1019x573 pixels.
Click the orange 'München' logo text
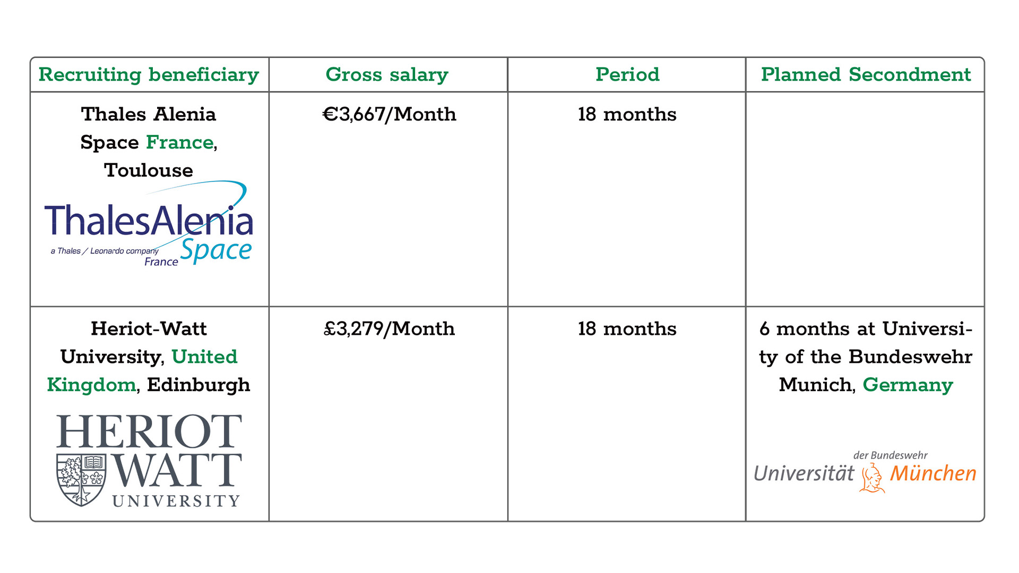coord(933,473)
